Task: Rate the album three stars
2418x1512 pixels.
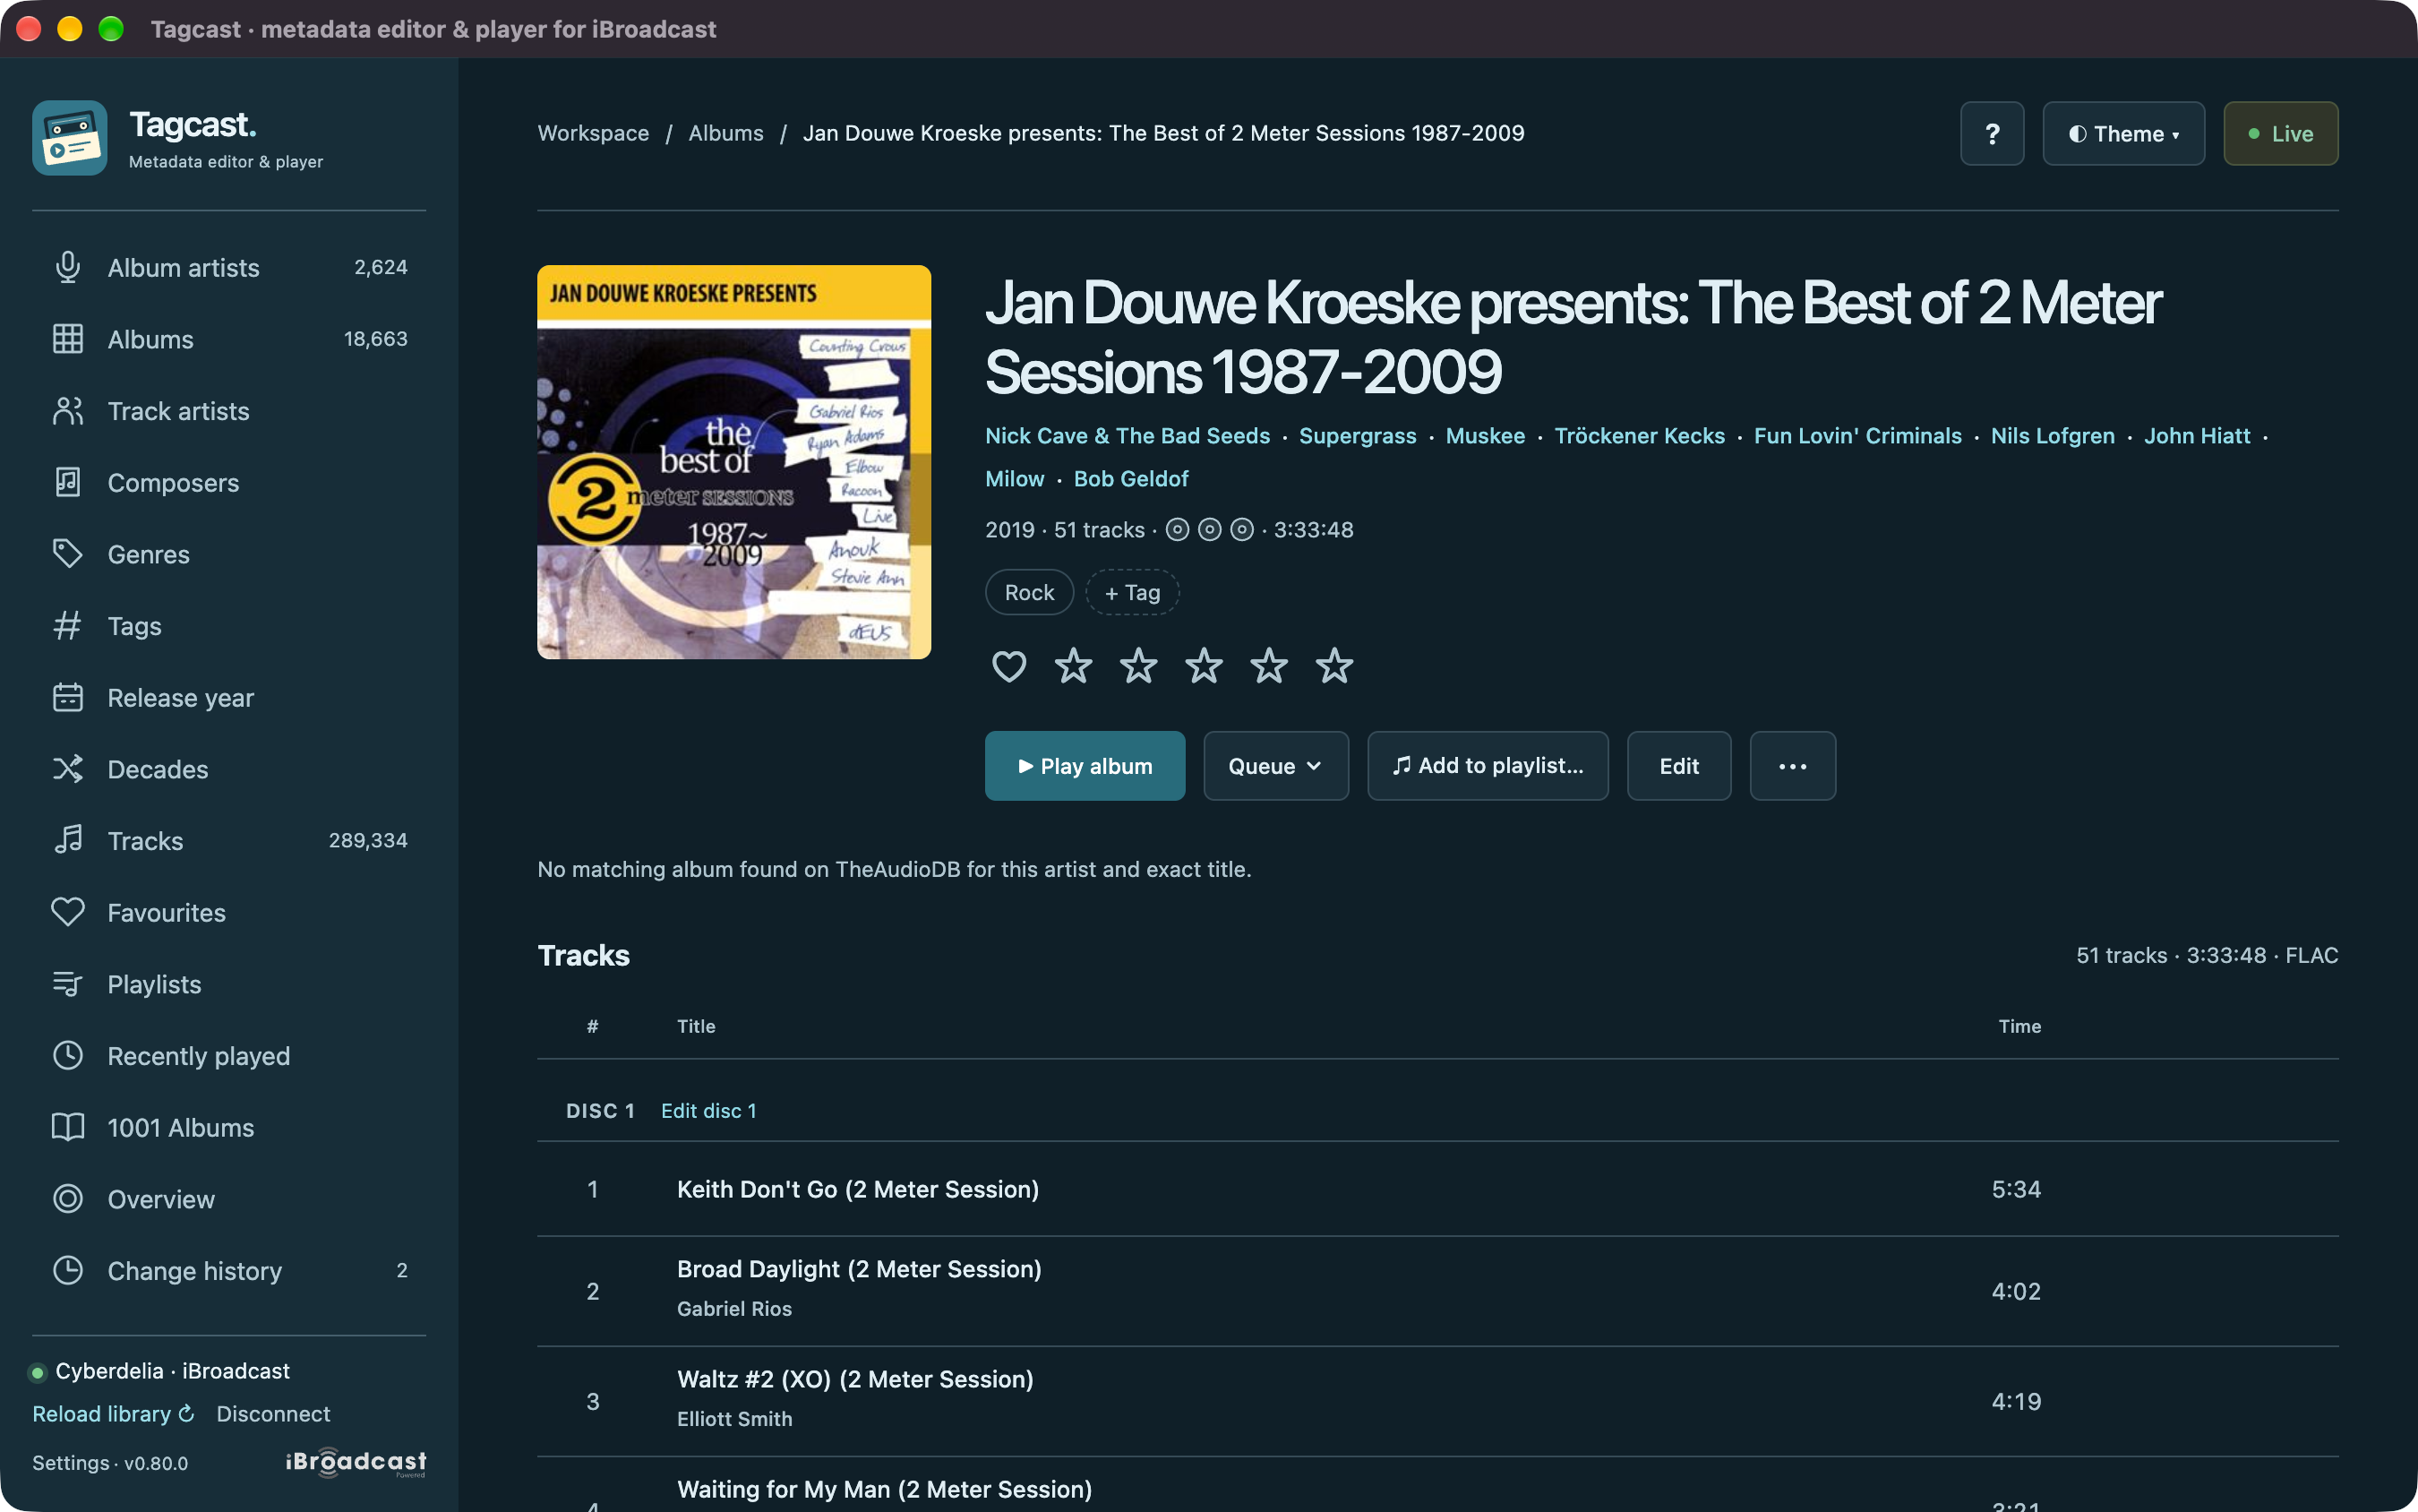Action: click(1205, 666)
